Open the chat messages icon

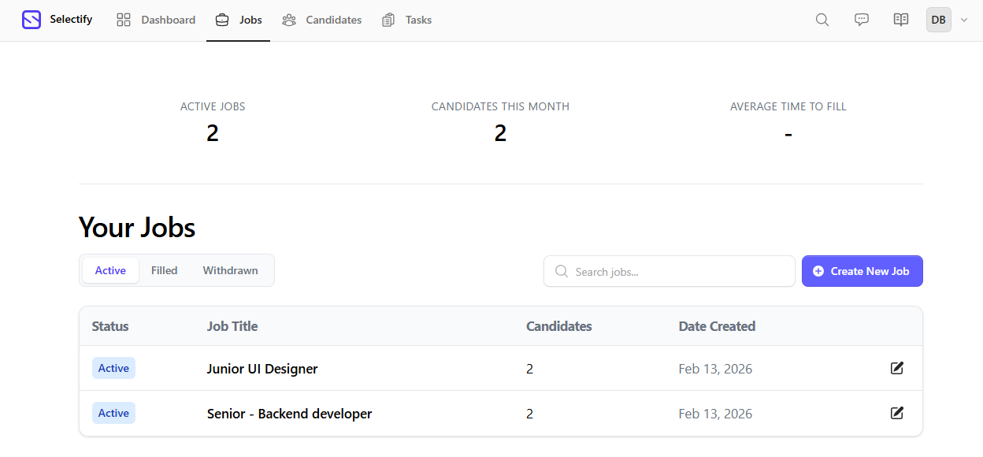coord(862,20)
